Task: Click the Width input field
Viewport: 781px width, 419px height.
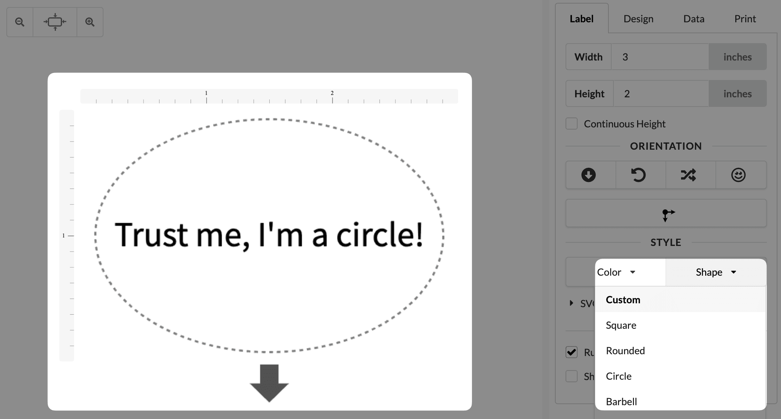Action: pos(660,57)
